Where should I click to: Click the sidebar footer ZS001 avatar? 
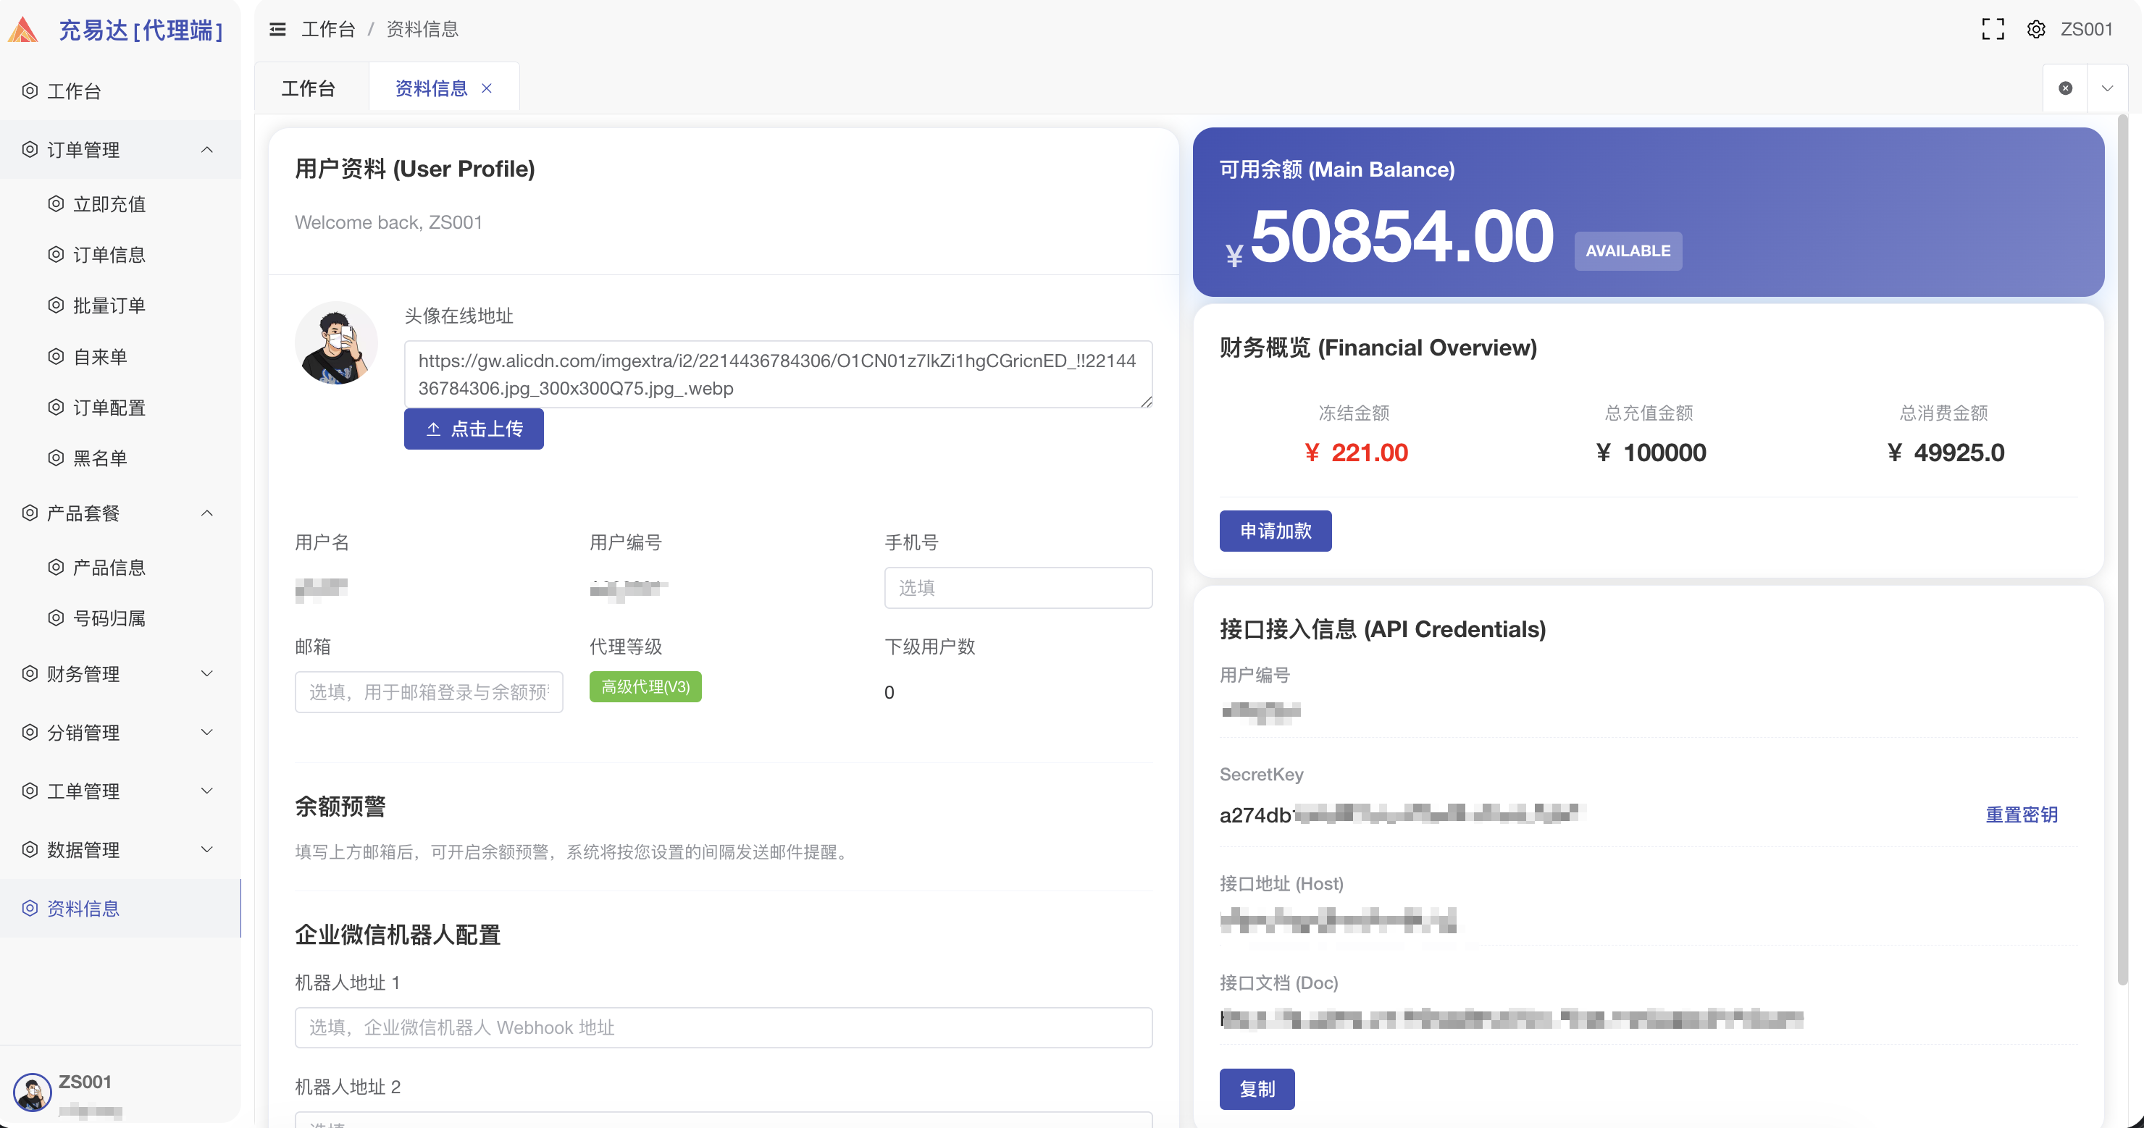33,1093
